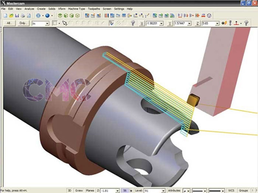Click the Planes button
The image size is (258, 193).
pos(90,190)
